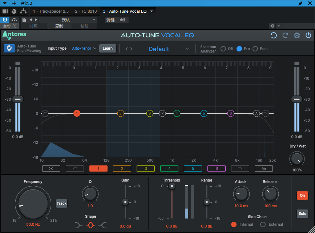Open the routing editor icon
Screen dimensions: 315x233
[x=24, y=12]
